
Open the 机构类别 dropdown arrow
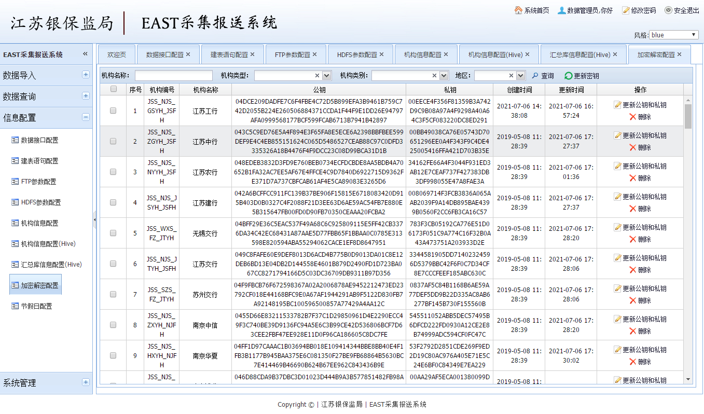[444, 76]
